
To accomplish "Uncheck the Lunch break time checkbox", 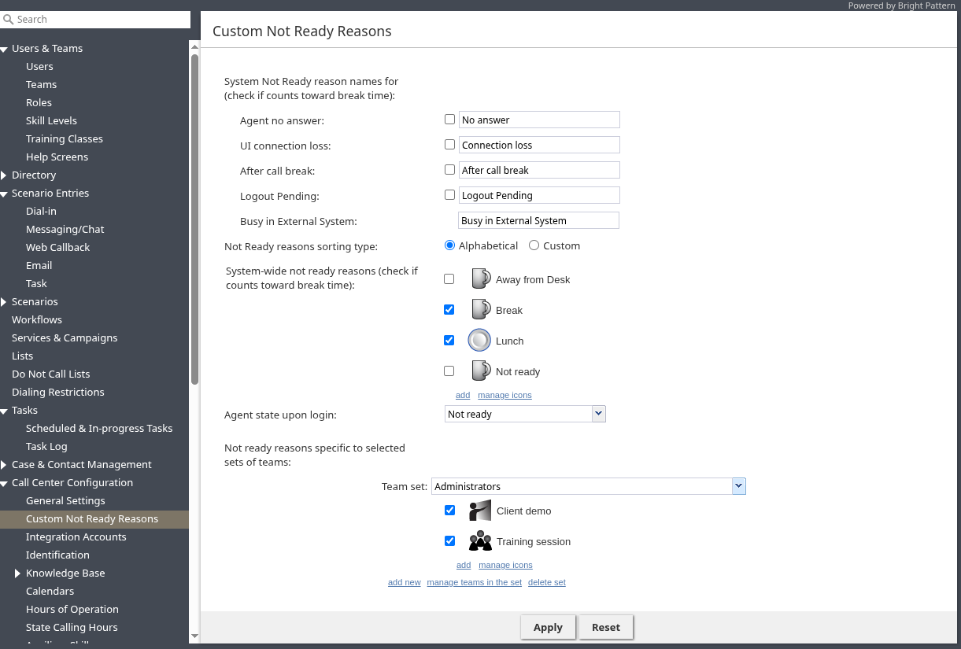I will pyautogui.click(x=449, y=341).
